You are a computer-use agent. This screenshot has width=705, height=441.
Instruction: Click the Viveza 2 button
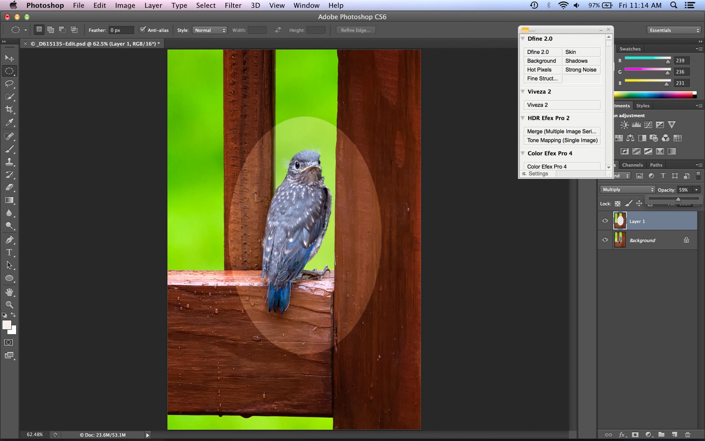562,105
